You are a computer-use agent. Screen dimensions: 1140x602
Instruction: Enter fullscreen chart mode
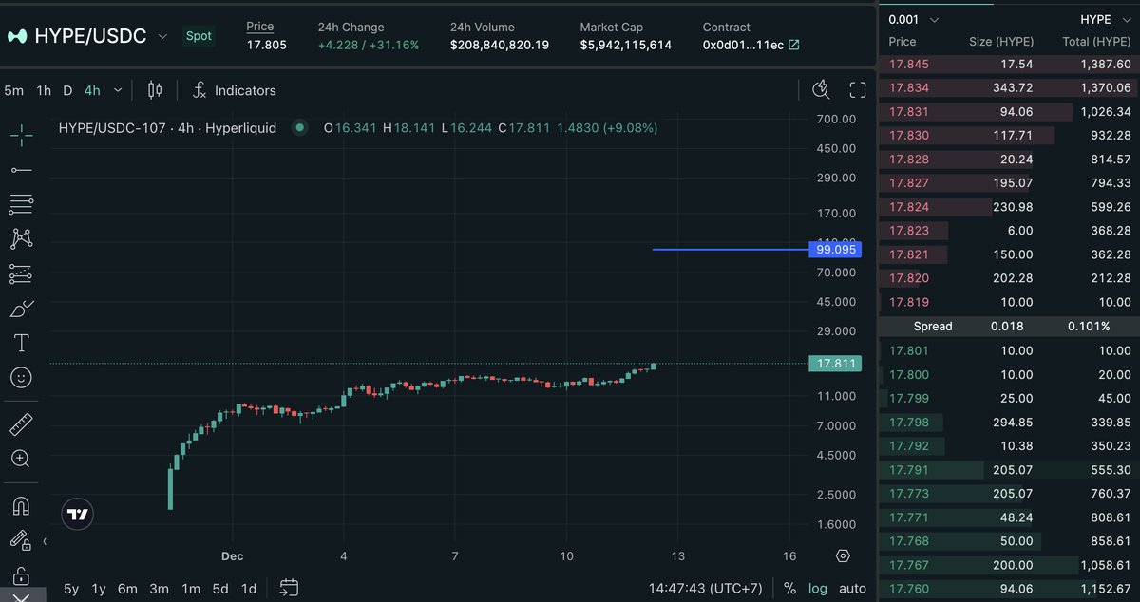coord(858,90)
